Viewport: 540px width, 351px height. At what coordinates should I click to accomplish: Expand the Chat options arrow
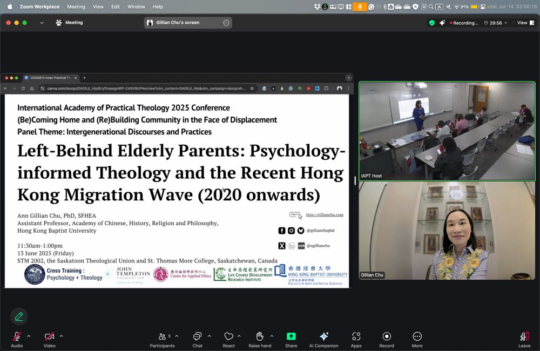point(209,336)
